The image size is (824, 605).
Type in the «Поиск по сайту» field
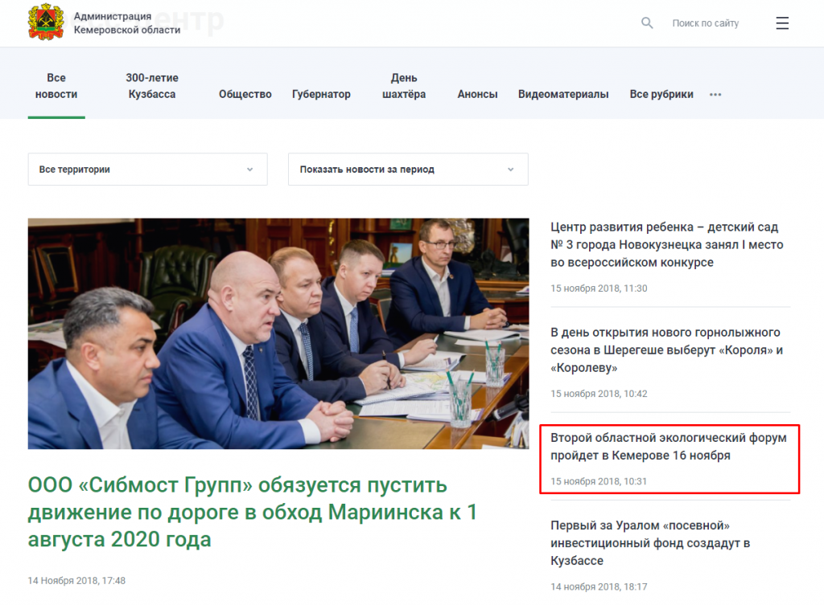705,23
